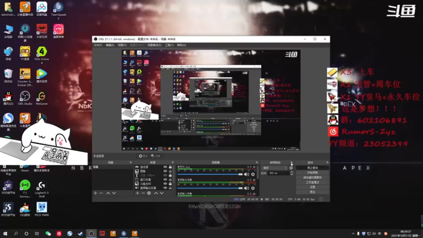Image resolution: width=423 pixels, height=238 pixels.
Task: Decrease transition duration with stepper down arrow
Action: click(x=292, y=175)
